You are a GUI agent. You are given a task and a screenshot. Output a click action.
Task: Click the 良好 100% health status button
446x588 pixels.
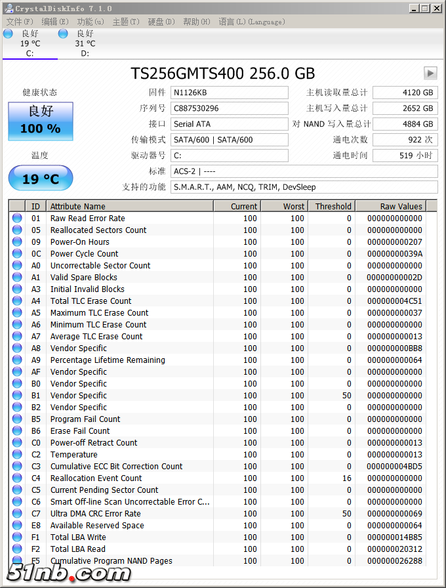[x=41, y=121]
